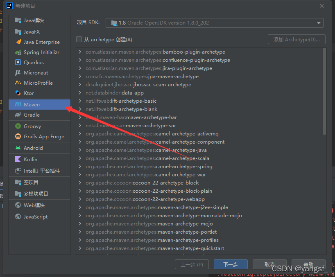Viewport: 335px width, 277px height.
Task: Expand the jpa-maven-archetype node
Action: pyautogui.click(x=80, y=77)
